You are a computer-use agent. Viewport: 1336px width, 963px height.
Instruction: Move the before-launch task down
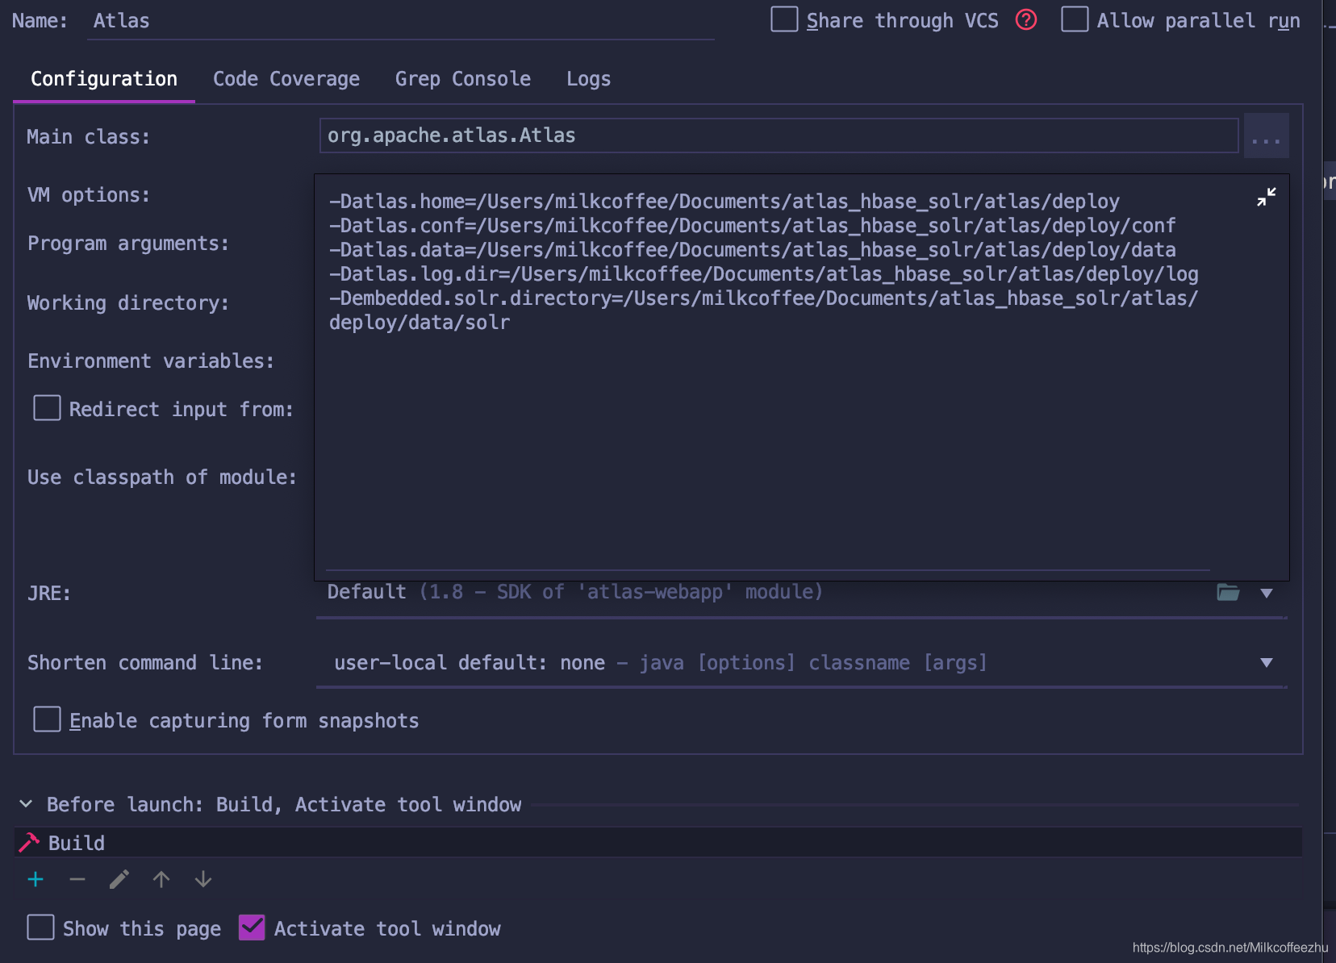203,879
